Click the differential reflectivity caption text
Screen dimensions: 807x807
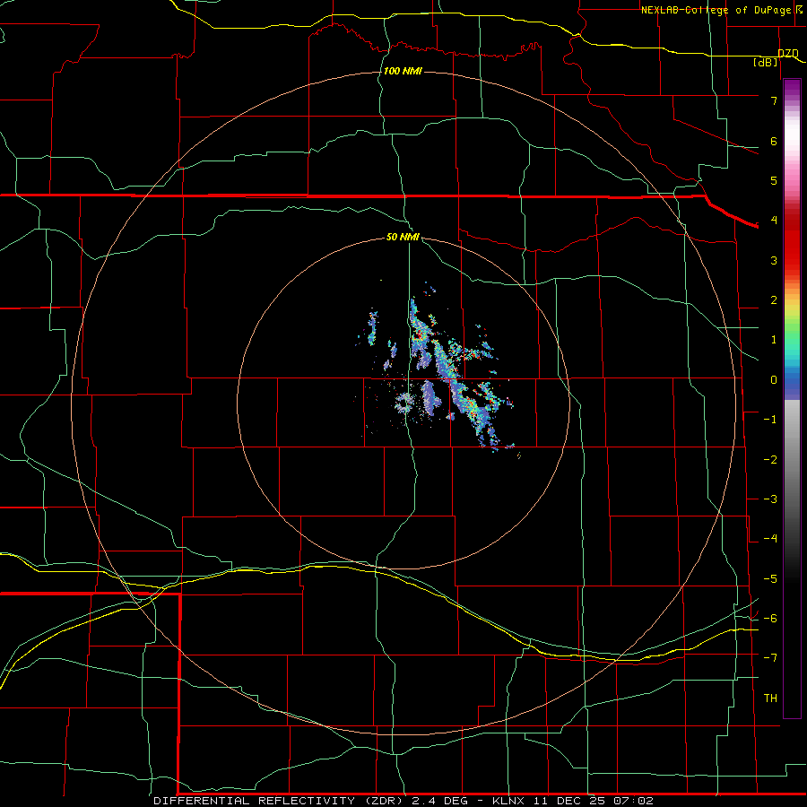click(x=403, y=801)
